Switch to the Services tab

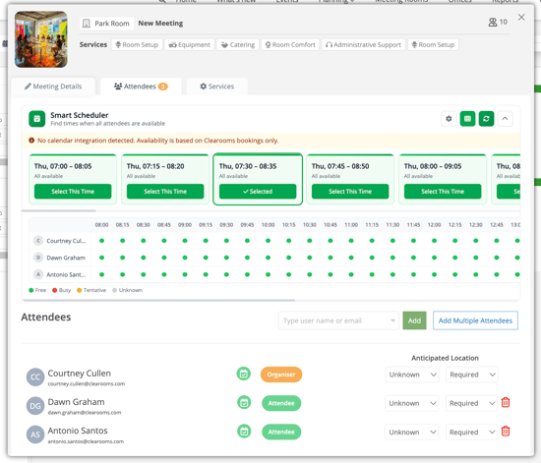coord(217,87)
